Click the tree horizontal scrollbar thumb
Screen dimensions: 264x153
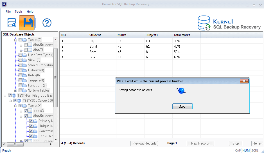(15, 144)
